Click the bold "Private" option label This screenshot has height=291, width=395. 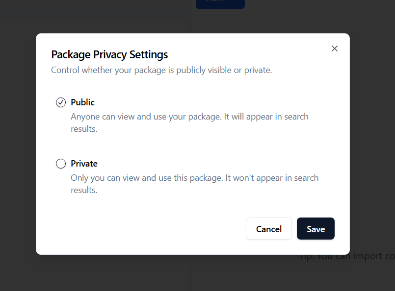(84, 164)
